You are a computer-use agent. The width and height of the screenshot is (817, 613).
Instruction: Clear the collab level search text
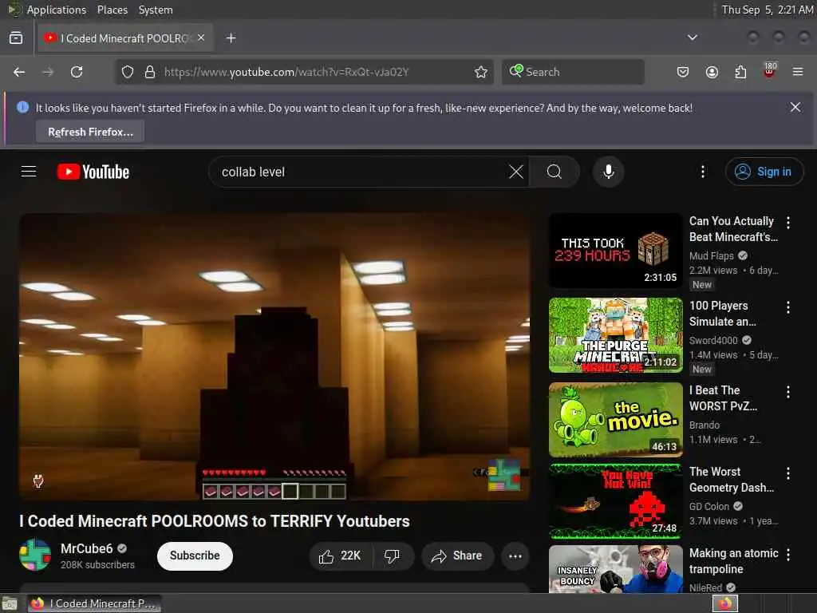click(516, 172)
